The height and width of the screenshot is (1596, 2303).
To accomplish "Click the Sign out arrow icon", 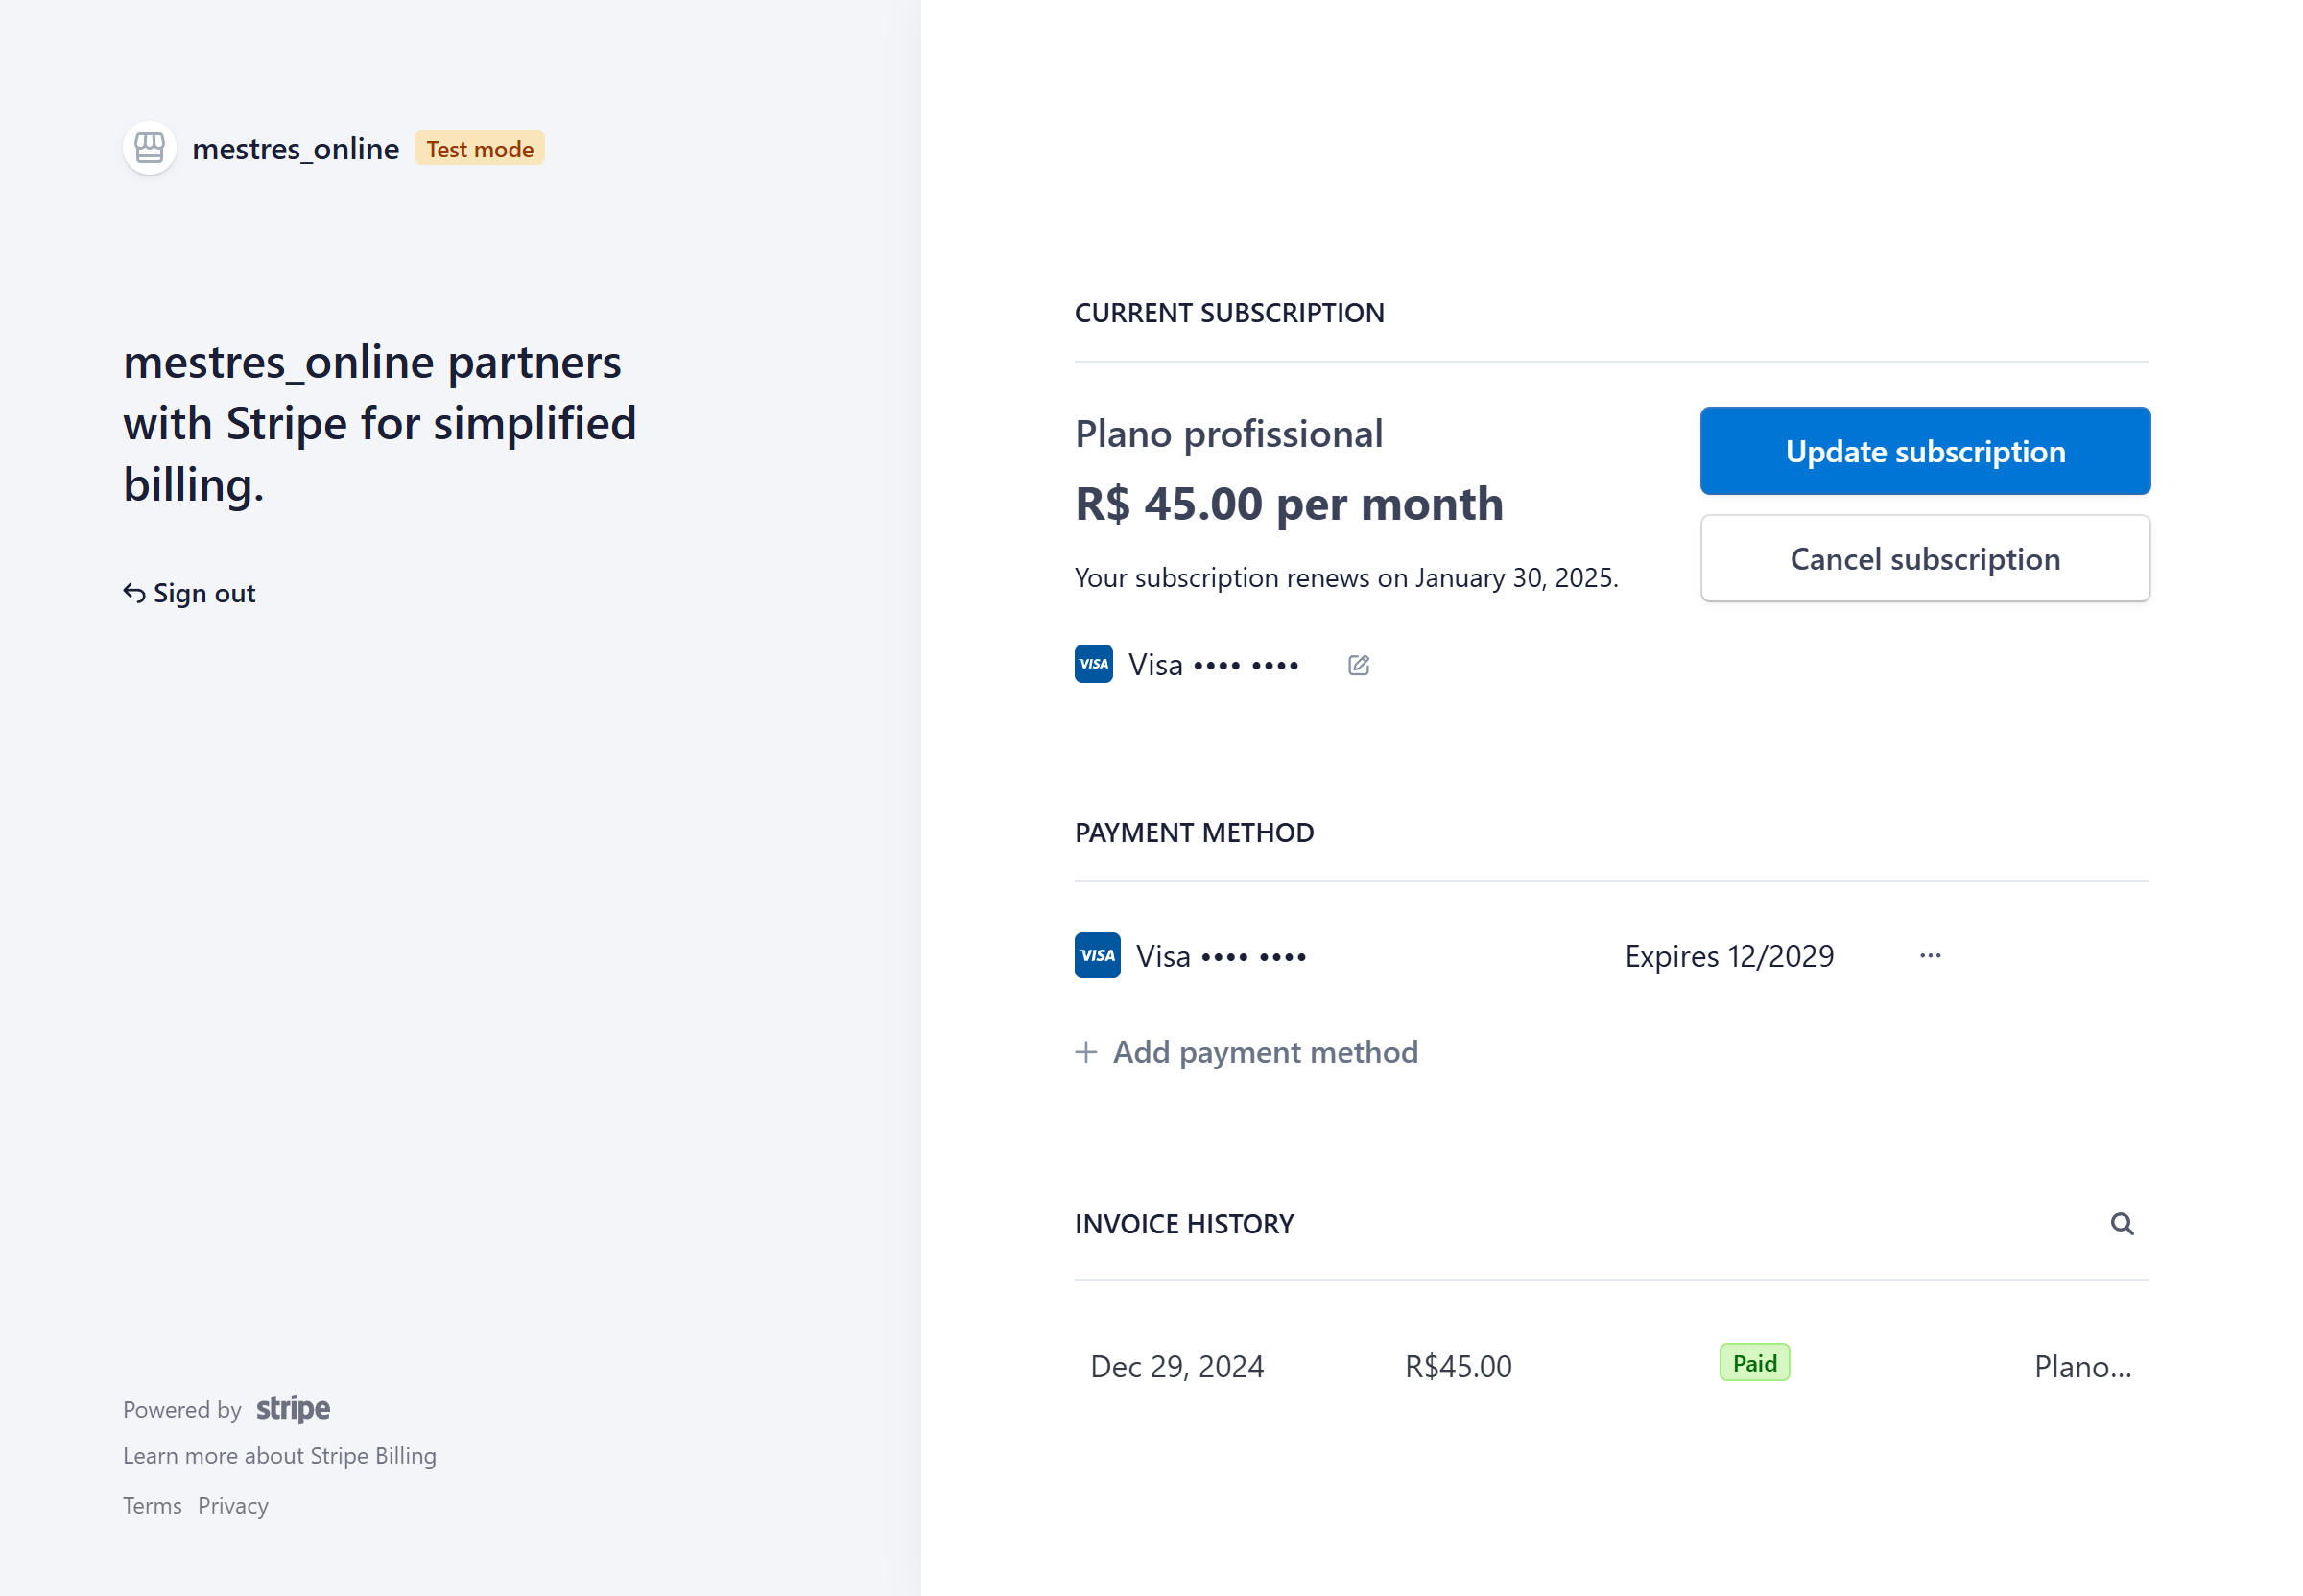I will [x=134, y=593].
